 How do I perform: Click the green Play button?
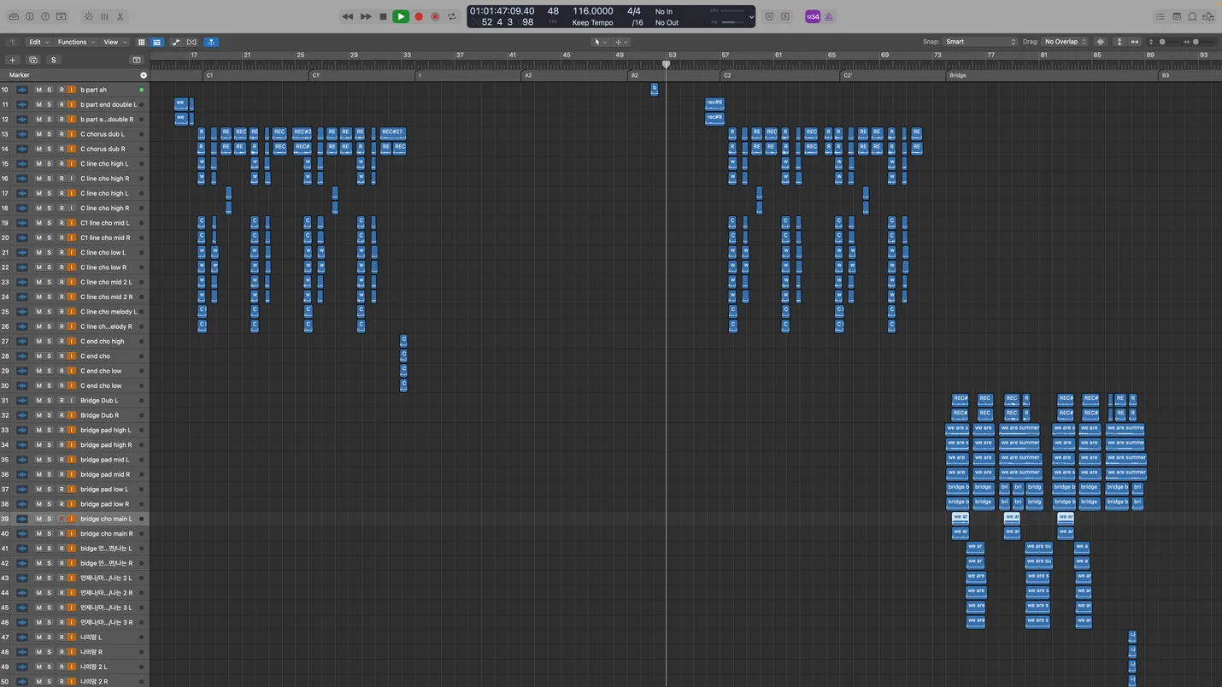pos(401,16)
